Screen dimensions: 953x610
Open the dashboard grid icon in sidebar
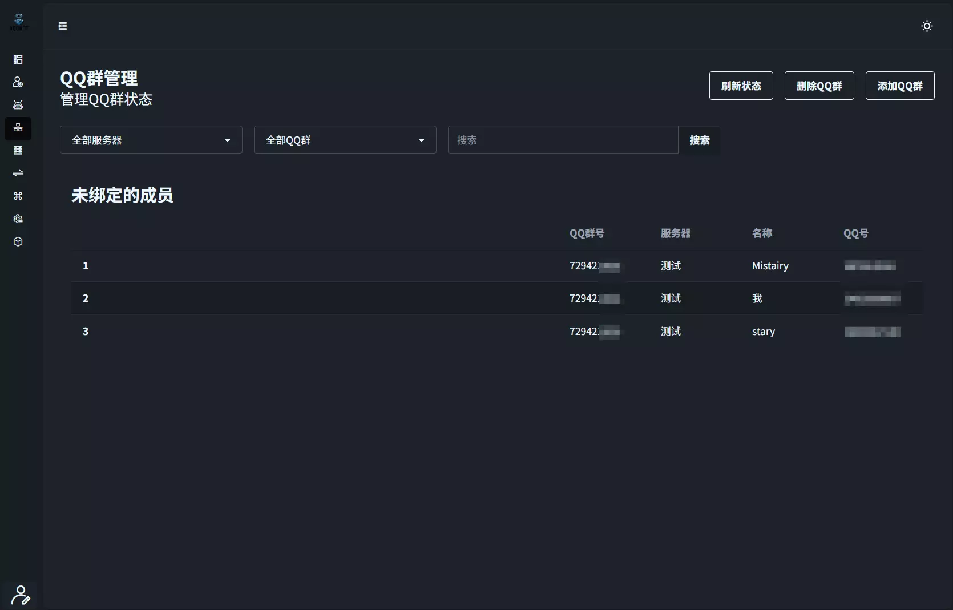(18, 59)
